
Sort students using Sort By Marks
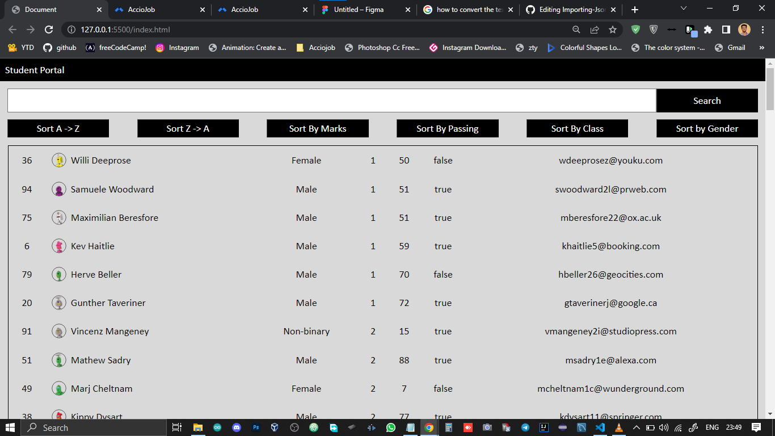click(x=317, y=128)
